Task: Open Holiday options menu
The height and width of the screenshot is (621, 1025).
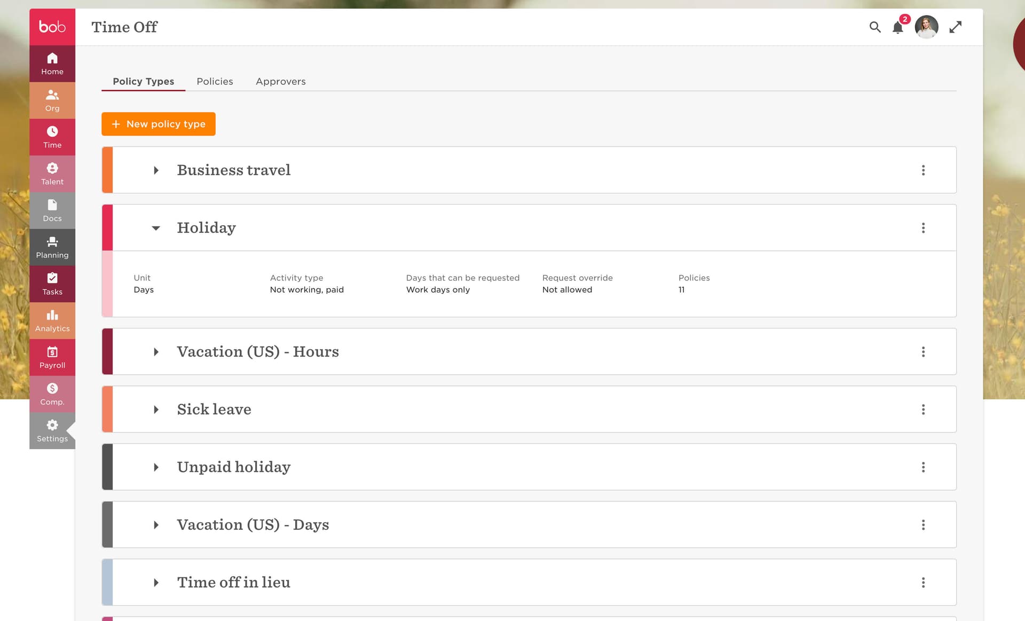Action: tap(923, 228)
